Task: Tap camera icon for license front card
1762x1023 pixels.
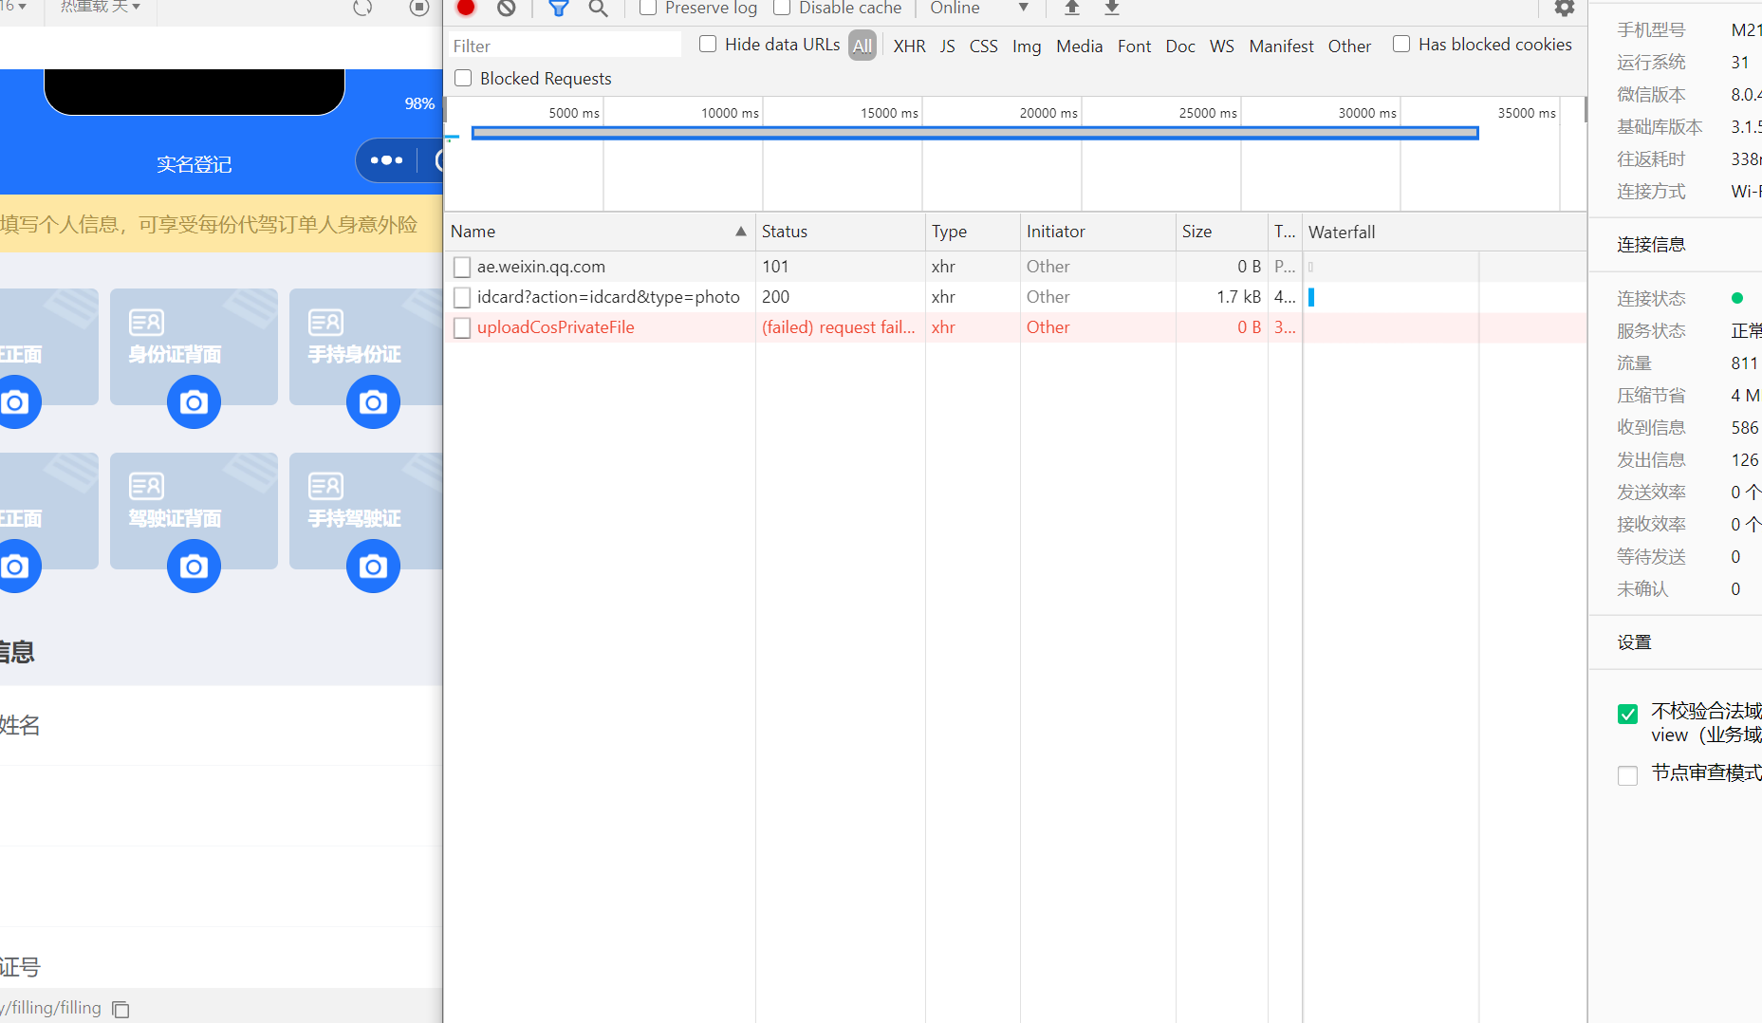Action: (x=15, y=567)
